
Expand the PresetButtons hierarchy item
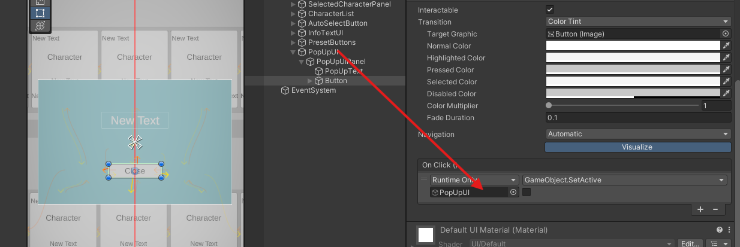(x=293, y=42)
